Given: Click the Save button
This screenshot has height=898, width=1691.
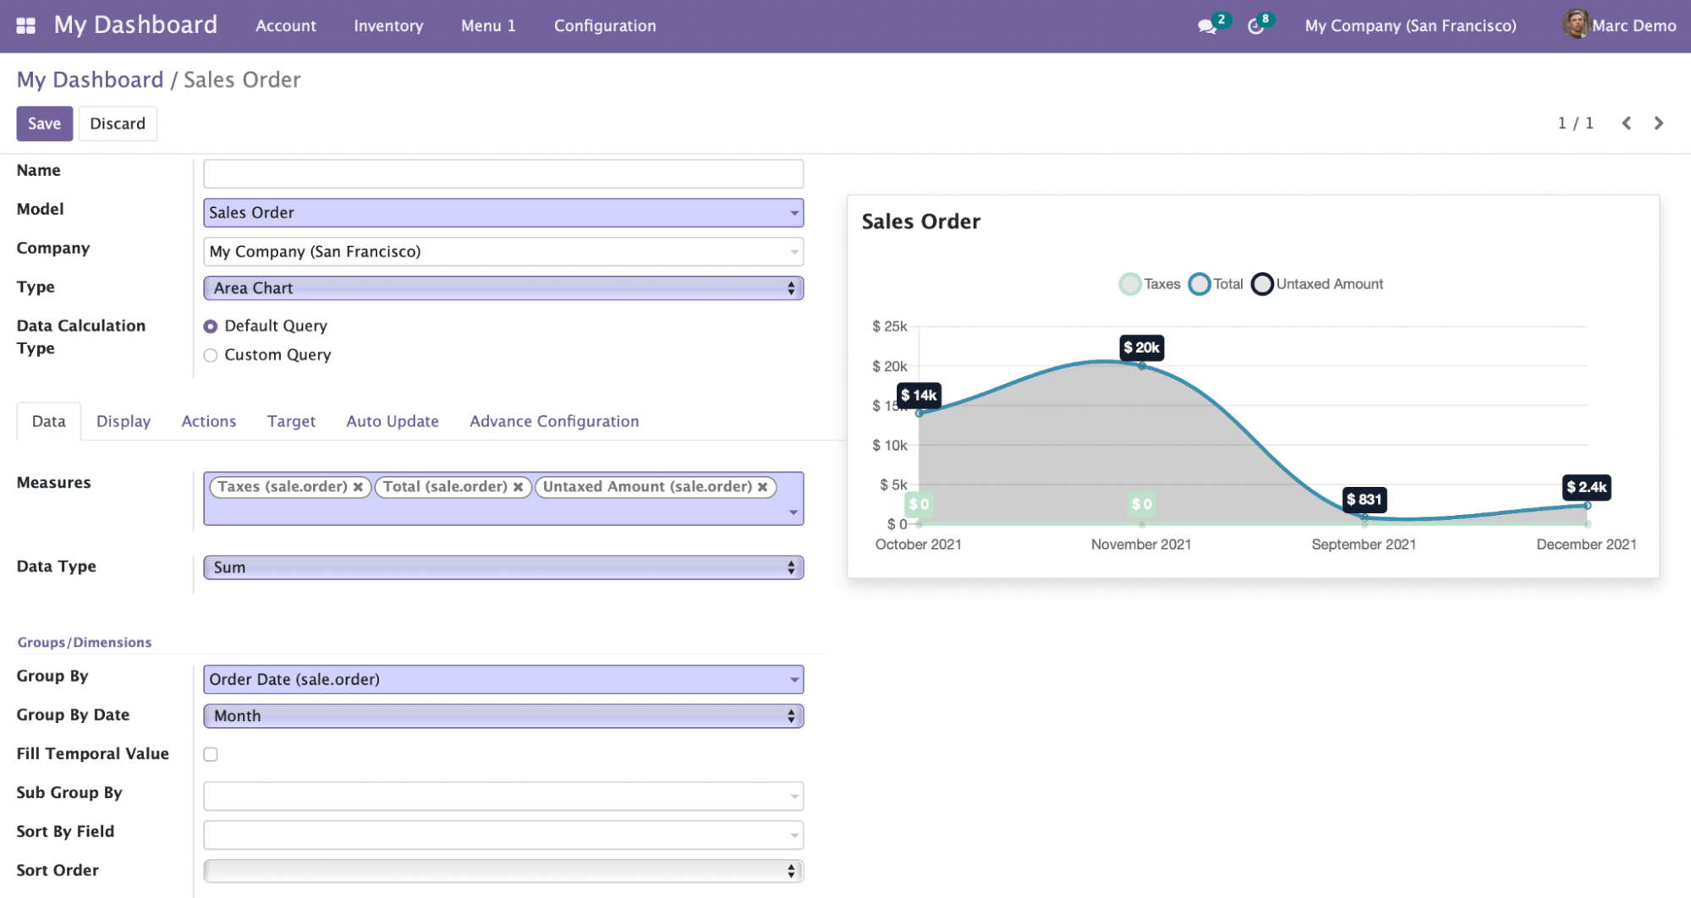Looking at the screenshot, I should (x=45, y=123).
